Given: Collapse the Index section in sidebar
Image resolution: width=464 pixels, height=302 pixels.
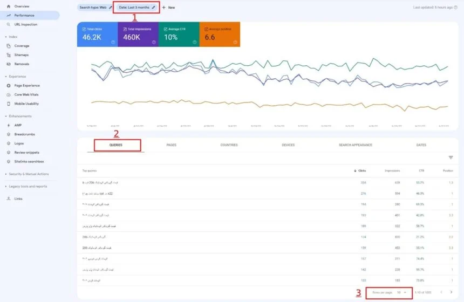Looking at the screenshot, I should (6, 37).
